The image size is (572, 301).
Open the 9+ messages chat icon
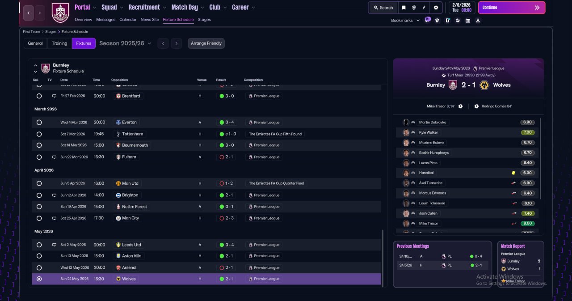428,20
